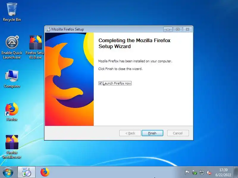This screenshot has width=238, height=178.
Task: Click Show desktop strip beside the clock
Action: pos(236,172)
